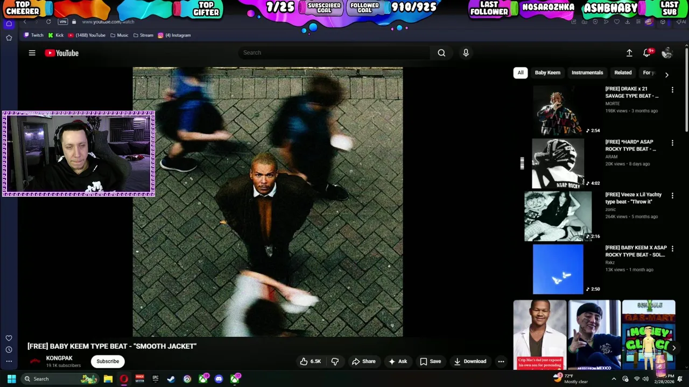Select the Baby Keem filter chip
Viewport: 689px width, 387px height.
click(x=547, y=73)
